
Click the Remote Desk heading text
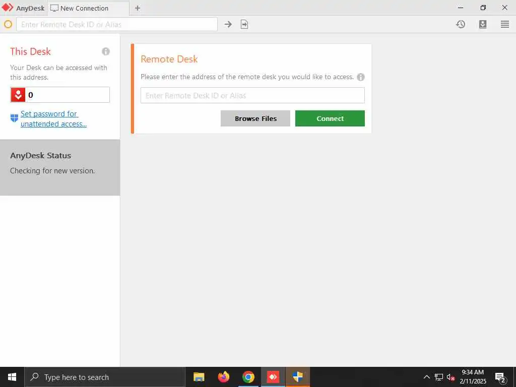click(169, 59)
